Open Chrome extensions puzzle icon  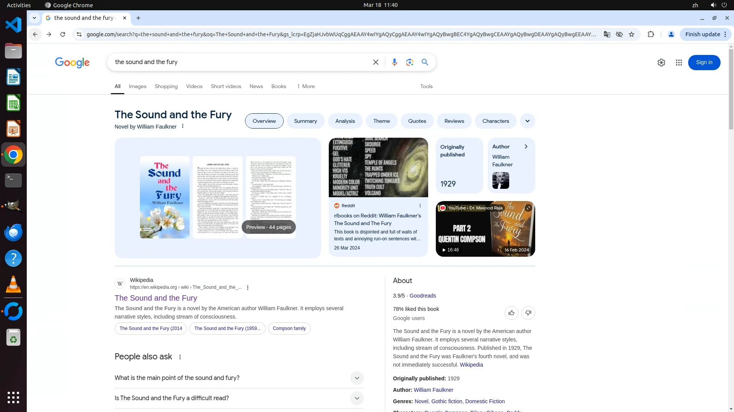(651, 34)
